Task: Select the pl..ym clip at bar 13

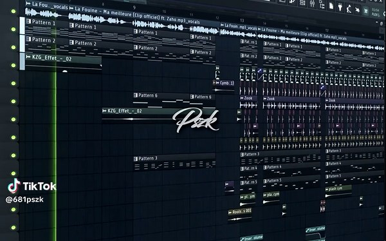Action: pyautogui.click(x=248, y=200)
